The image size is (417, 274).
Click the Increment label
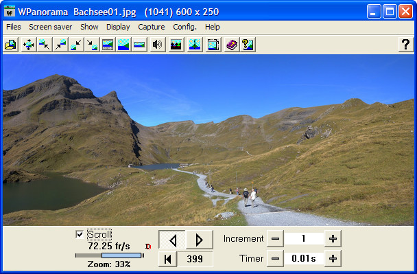click(243, 238)
